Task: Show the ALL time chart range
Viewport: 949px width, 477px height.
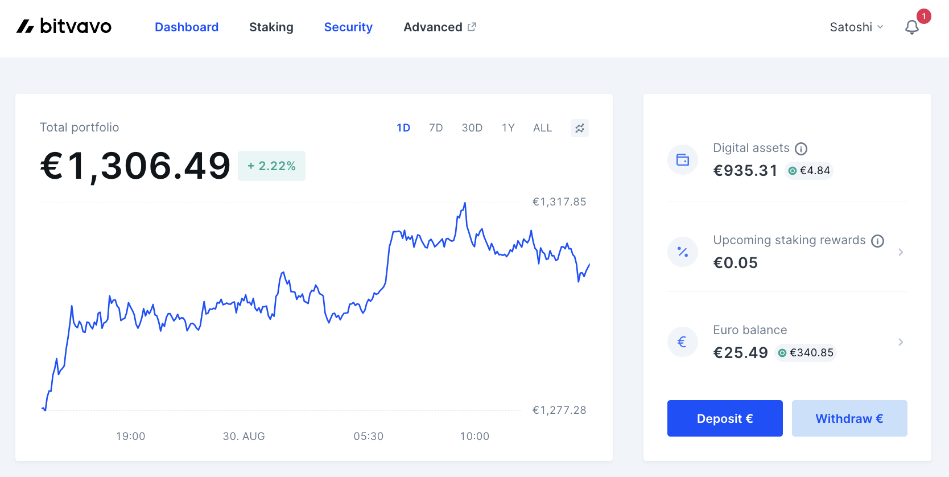Action: coord(542,128)
